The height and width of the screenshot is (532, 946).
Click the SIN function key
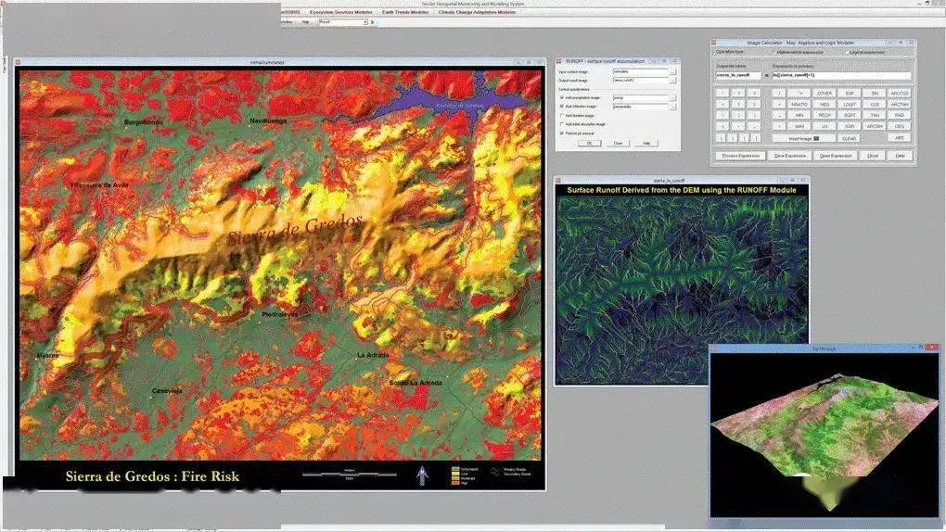tap(875, 94)
